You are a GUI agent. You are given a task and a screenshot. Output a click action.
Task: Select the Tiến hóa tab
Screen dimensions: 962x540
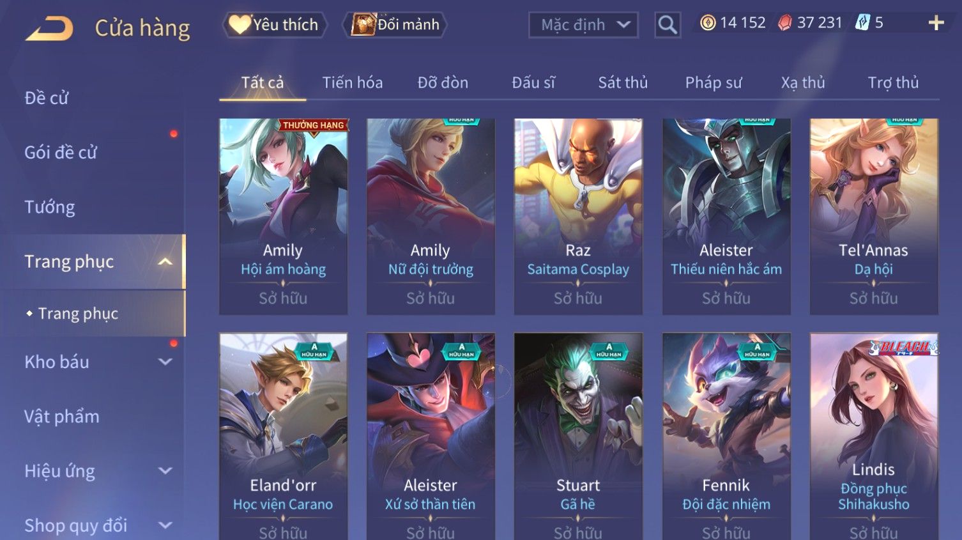click(353, 82)
